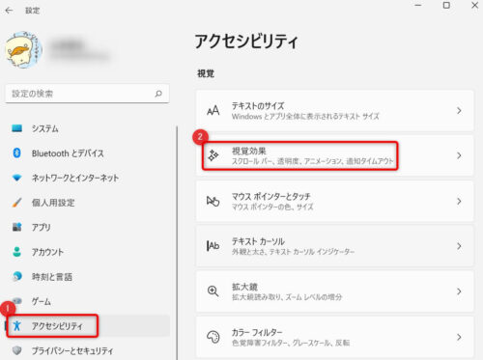The width and height of the screenshot is (483, 360).
Task: Click the color filter palette icon
Action: [x=213, y=337]
